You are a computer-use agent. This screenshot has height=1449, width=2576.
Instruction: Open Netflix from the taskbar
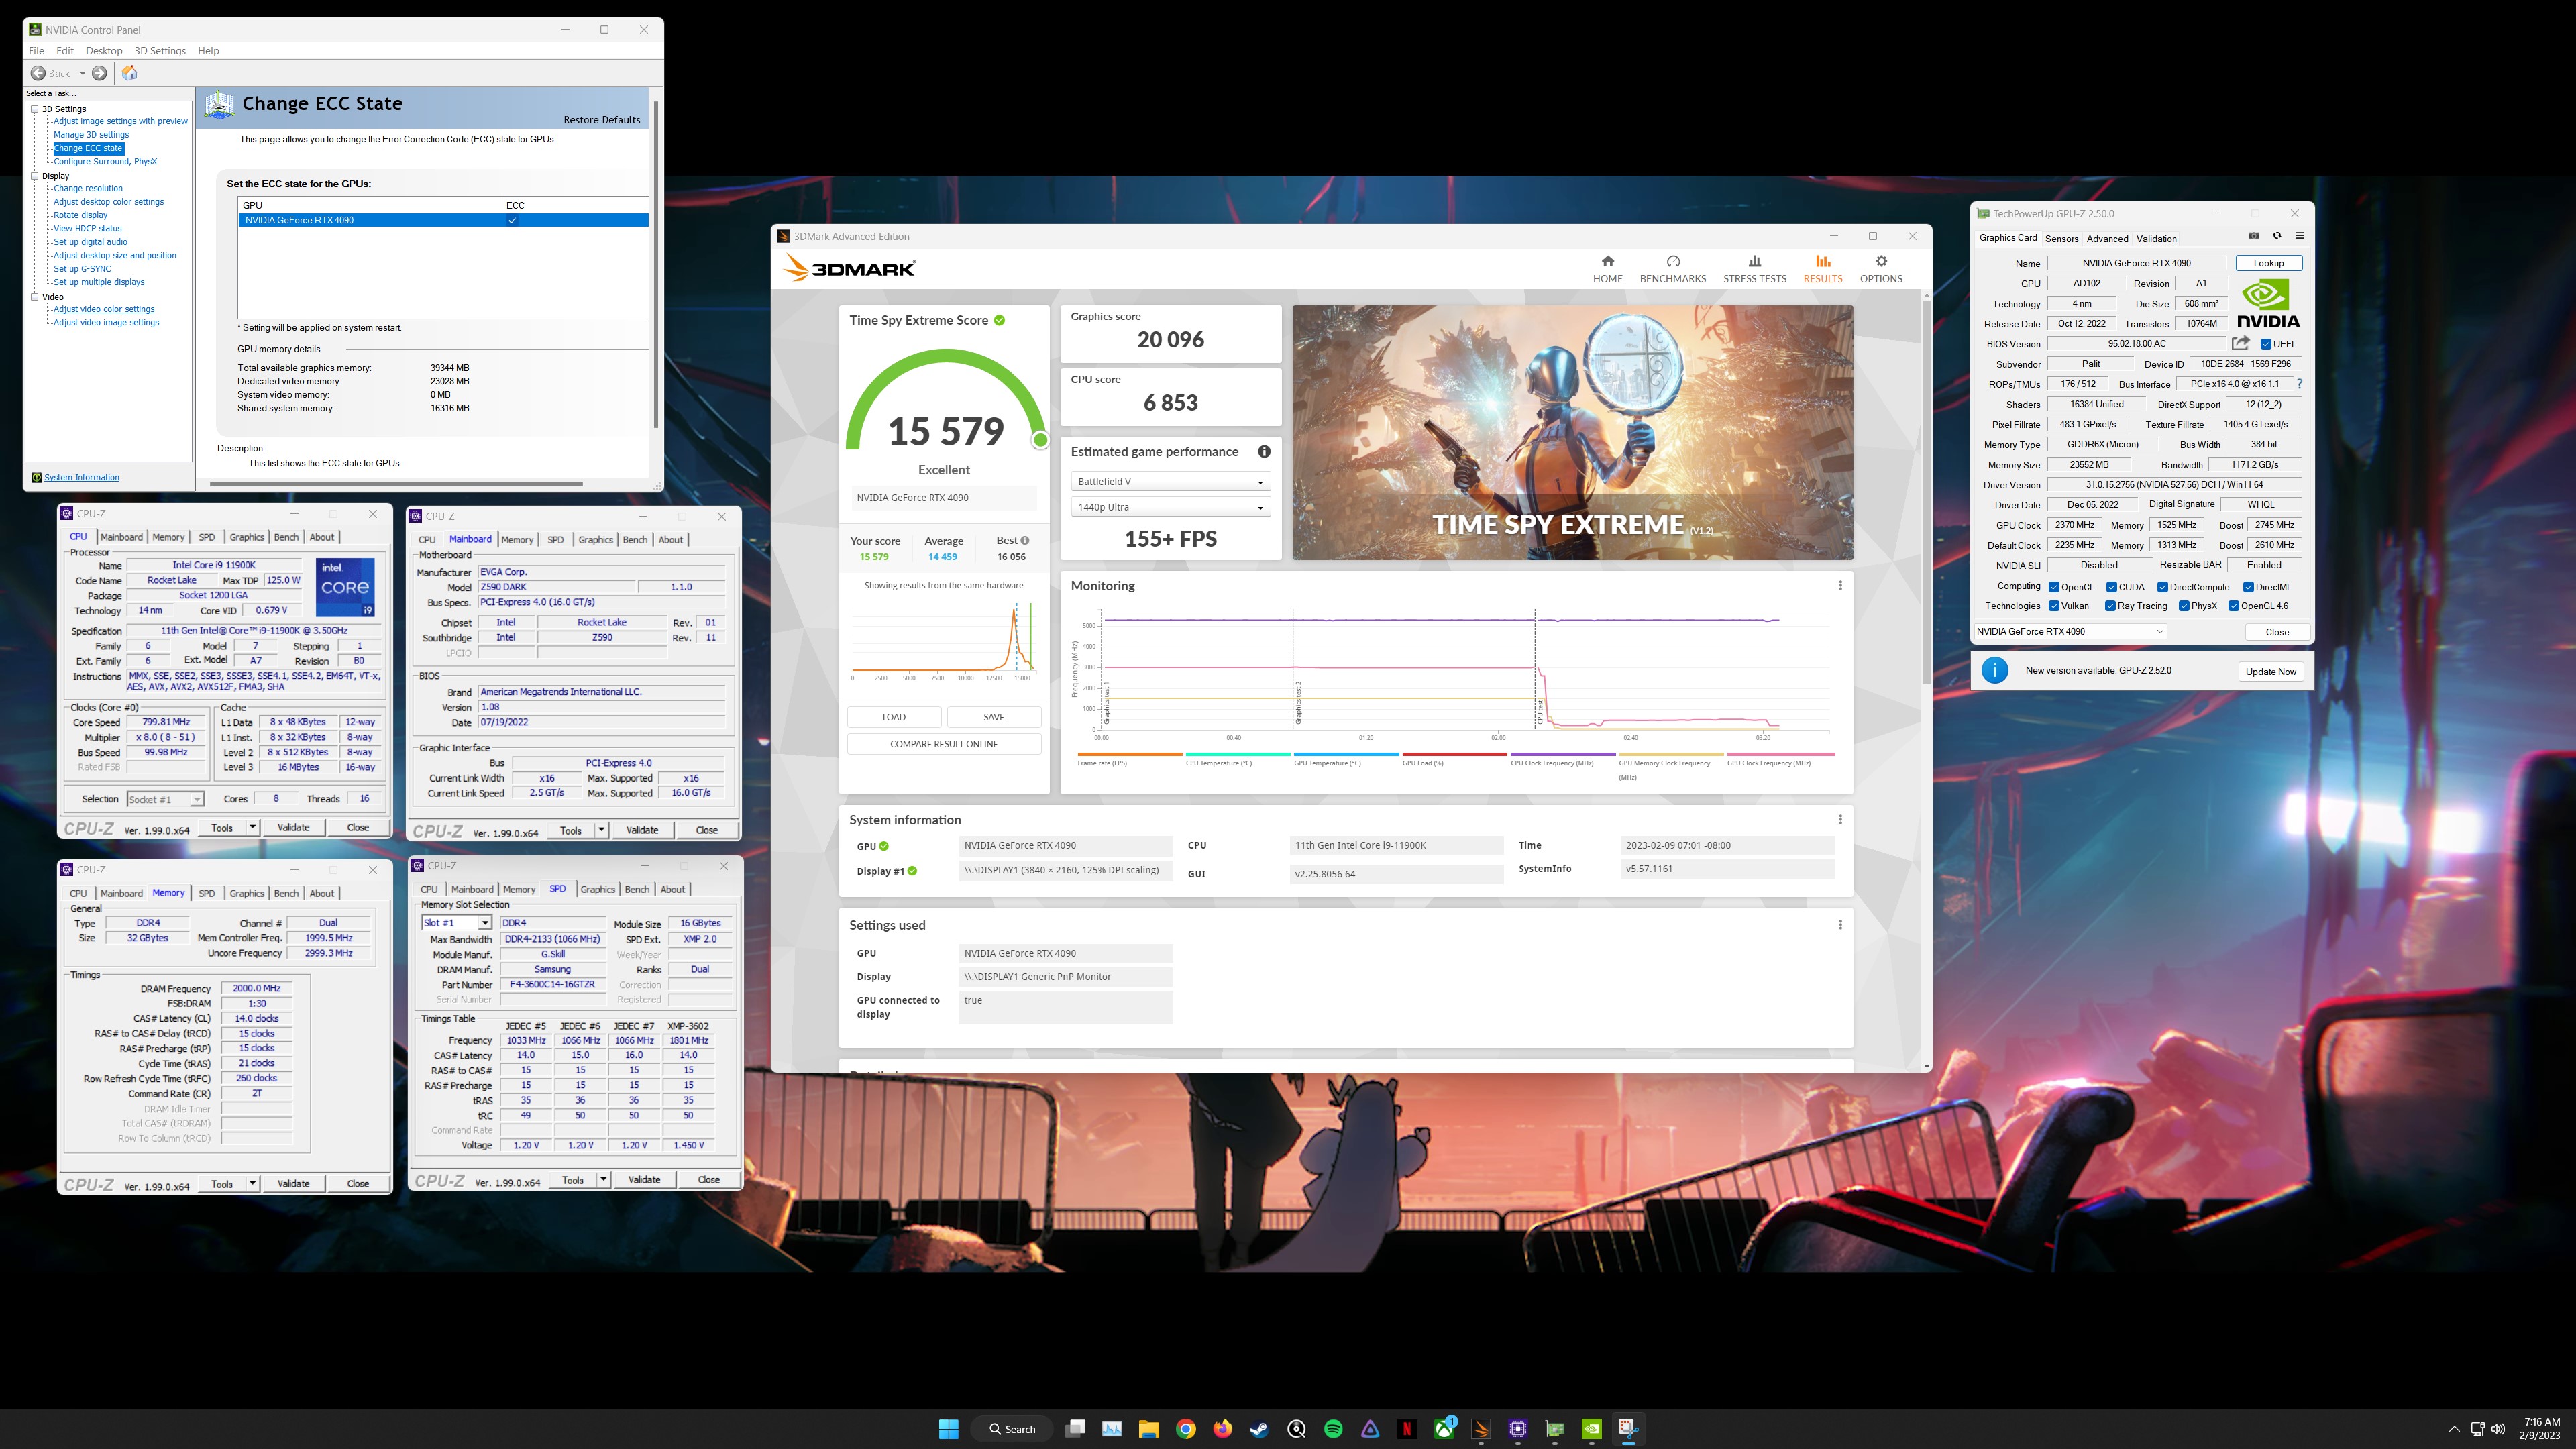click(x=1407, y=1429)
